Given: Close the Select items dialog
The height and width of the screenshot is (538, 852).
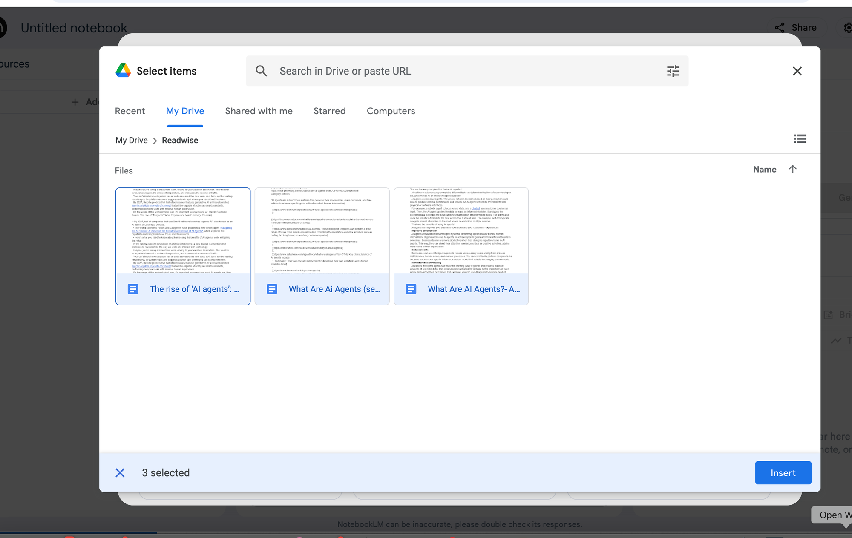Looking at the screenshot, I should pos(797,71).
